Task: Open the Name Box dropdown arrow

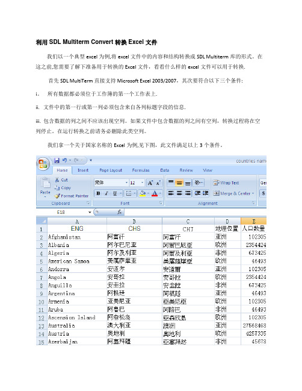Action: pyautogui.click(x=90, y=212)
